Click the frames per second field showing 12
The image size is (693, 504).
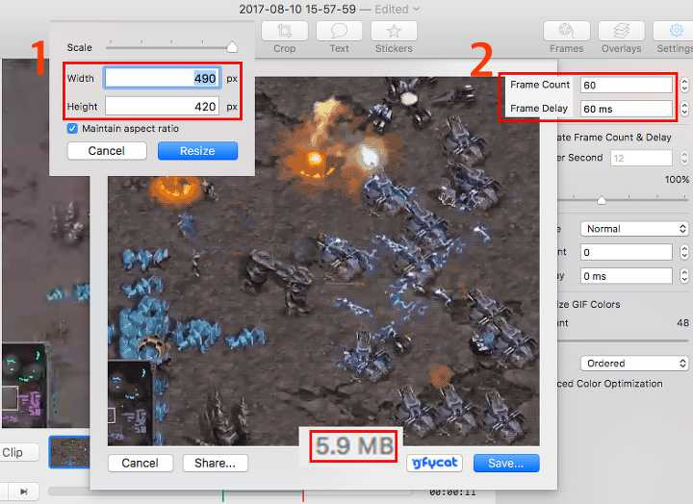(x=641, y=158)
